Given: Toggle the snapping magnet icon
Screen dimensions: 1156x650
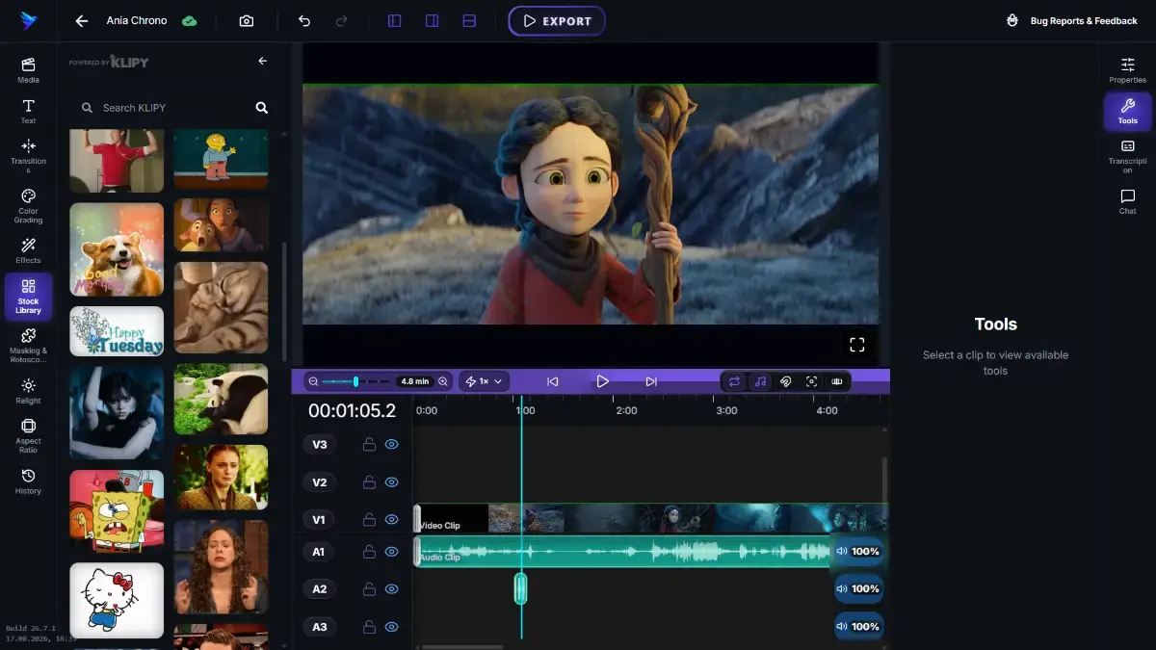Looking at the screenshot, I should click(785, 381).
